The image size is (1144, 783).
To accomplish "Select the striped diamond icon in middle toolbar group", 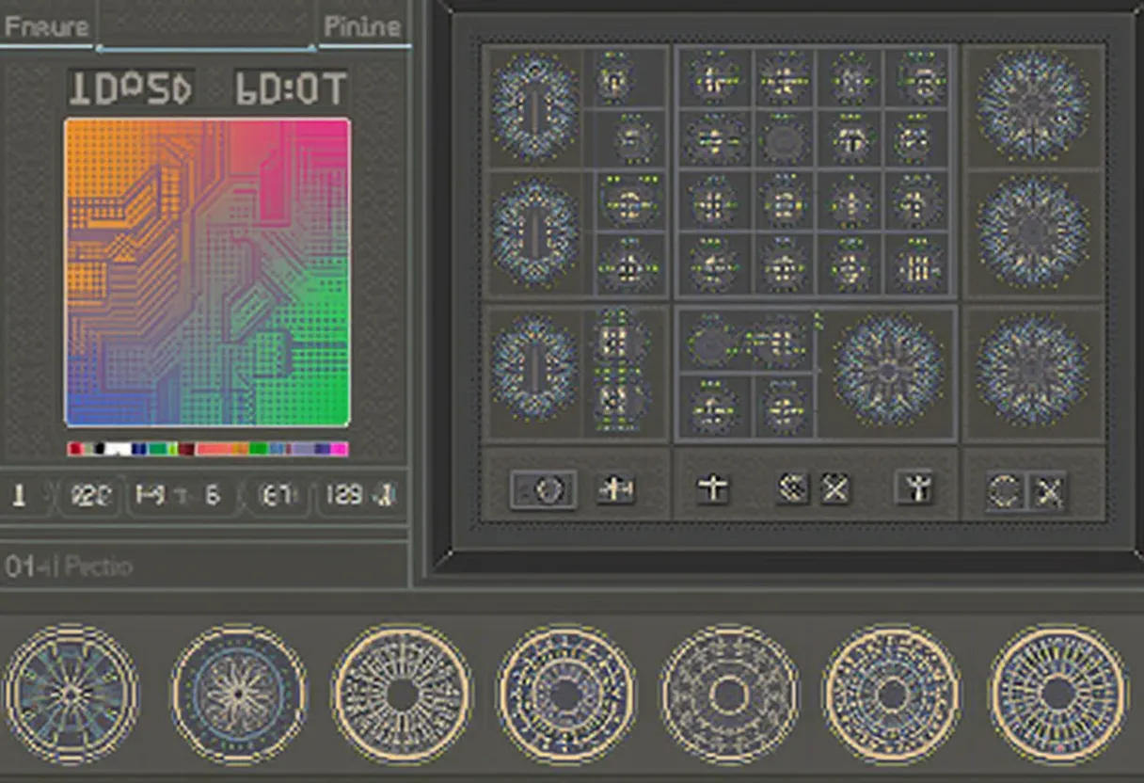I will 792,488.
